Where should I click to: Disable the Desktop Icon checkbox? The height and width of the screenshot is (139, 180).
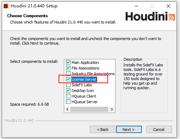pos(68,91)
